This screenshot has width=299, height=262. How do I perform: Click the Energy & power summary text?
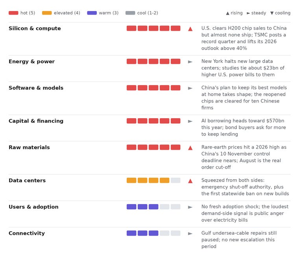pos(243,68)
